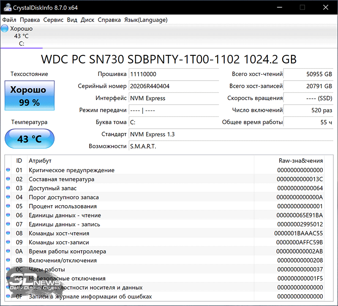Click total host writes value 20791 GB
Viewport: 338px width, 306px height.
click(x=308, y=86)
